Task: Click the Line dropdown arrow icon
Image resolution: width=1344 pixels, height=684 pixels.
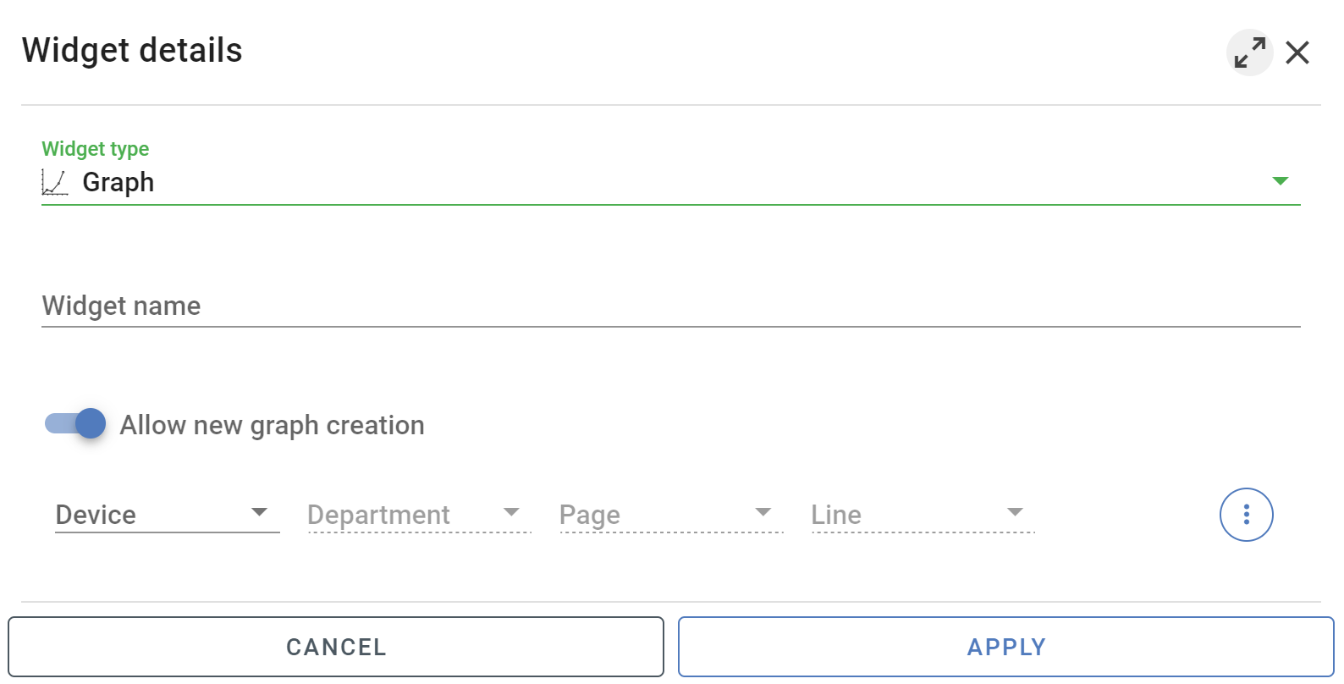Action: click(1014, 512)
